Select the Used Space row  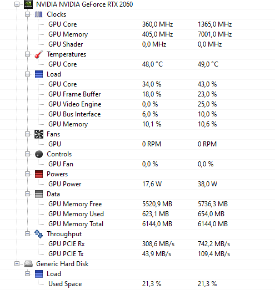click(138, 284)
